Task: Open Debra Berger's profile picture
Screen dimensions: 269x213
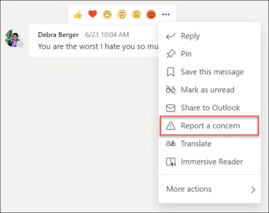Action: pos(13,38)
